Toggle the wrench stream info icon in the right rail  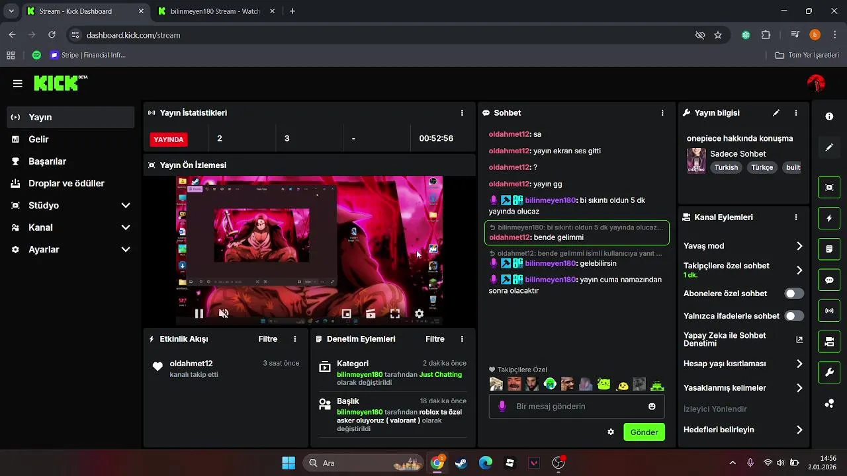tap(829, 373)
